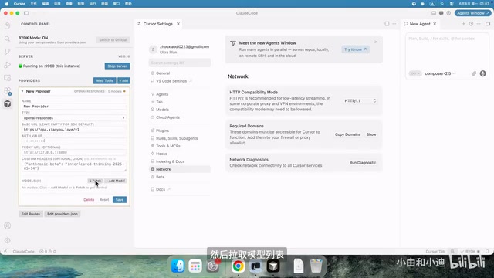
Task: Click Copy Domains button
Action: pos(347,134)
